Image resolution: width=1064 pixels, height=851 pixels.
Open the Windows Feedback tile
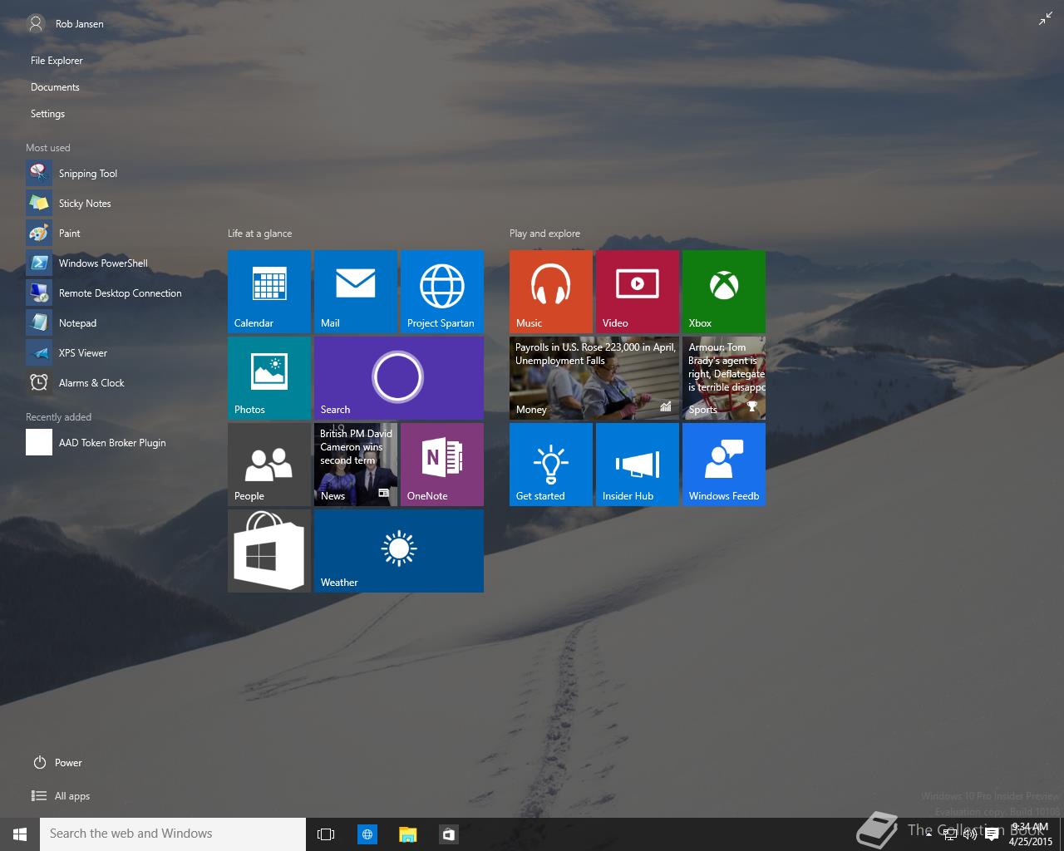[724, 465]
